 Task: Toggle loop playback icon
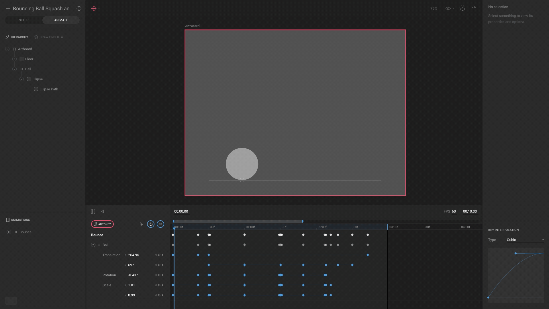point(151,224)
